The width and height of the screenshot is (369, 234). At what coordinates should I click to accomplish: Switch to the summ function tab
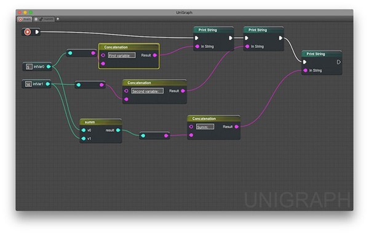[44, 19]
